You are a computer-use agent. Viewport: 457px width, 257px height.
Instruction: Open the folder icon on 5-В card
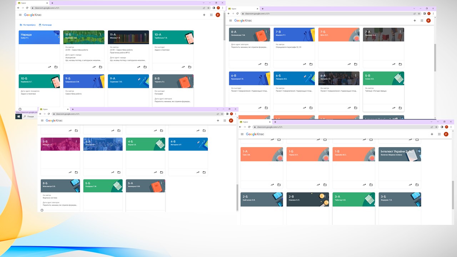click(x=400, y=108)
